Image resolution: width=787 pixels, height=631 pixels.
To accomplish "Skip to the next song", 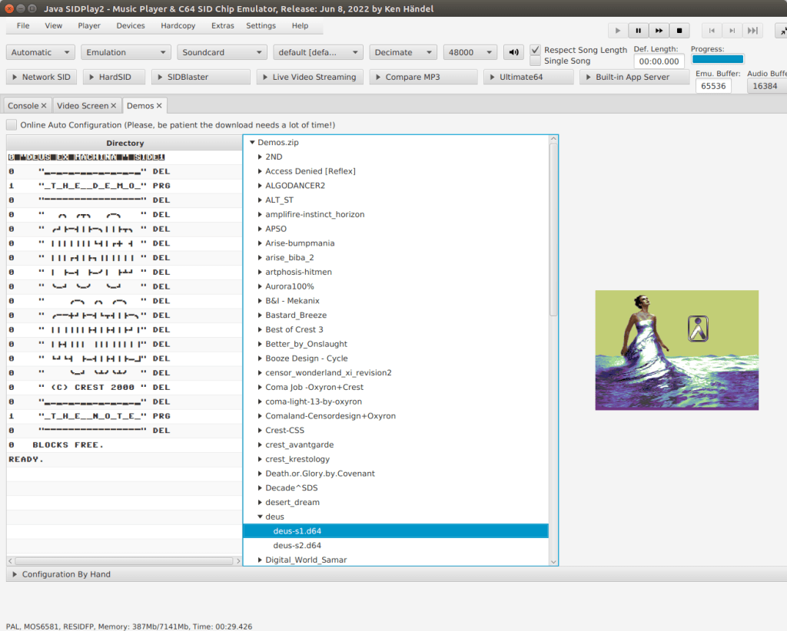I will coord(732,31).
